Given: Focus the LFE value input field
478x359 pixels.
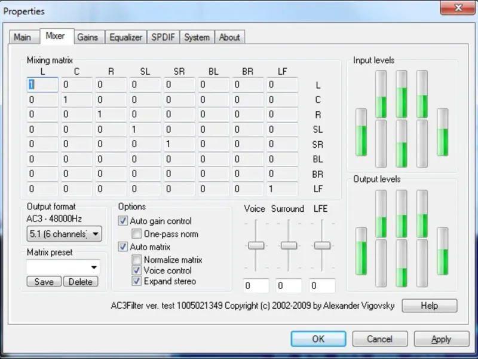Looking at the screenshot, I should tap(322, 286).
